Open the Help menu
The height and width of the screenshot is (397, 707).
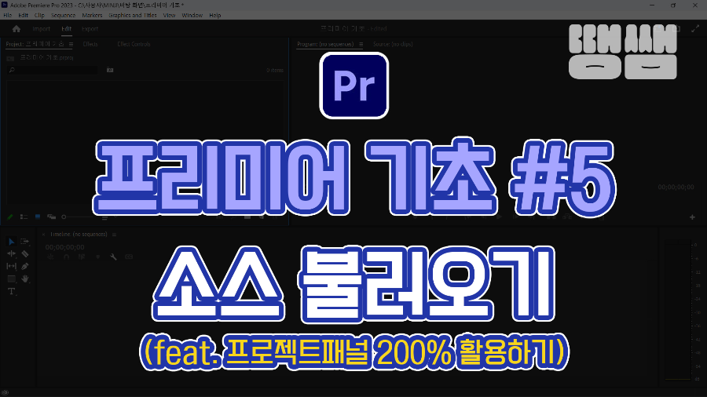pos(215,16)
